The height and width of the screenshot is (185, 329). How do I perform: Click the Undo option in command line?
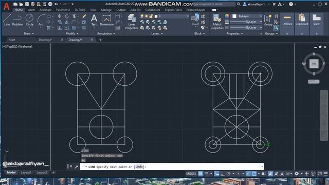point(139,166)
